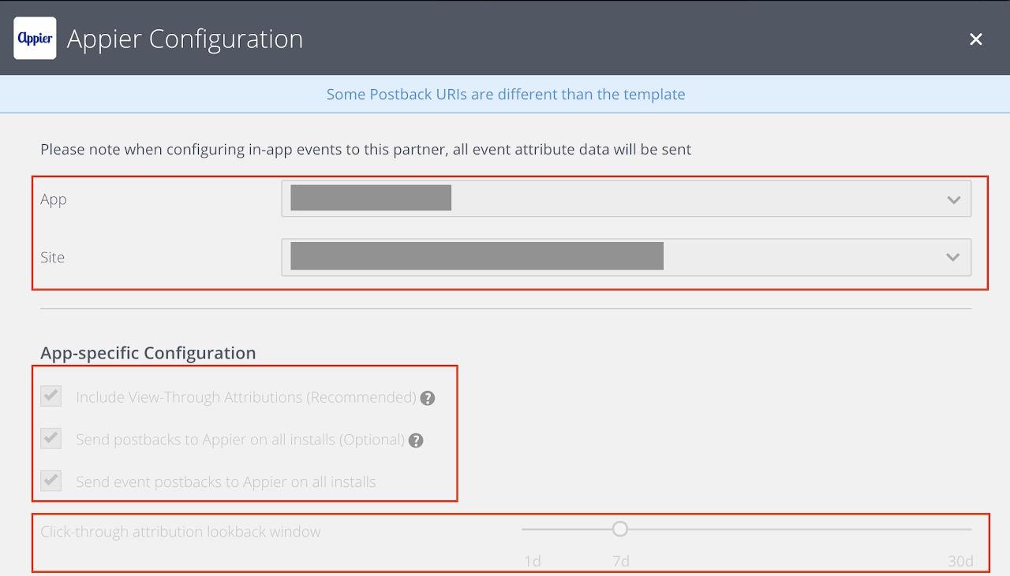Close the Appier Configuration dialog
This screenshot has width=1010, height=576.
coord(976,39)
